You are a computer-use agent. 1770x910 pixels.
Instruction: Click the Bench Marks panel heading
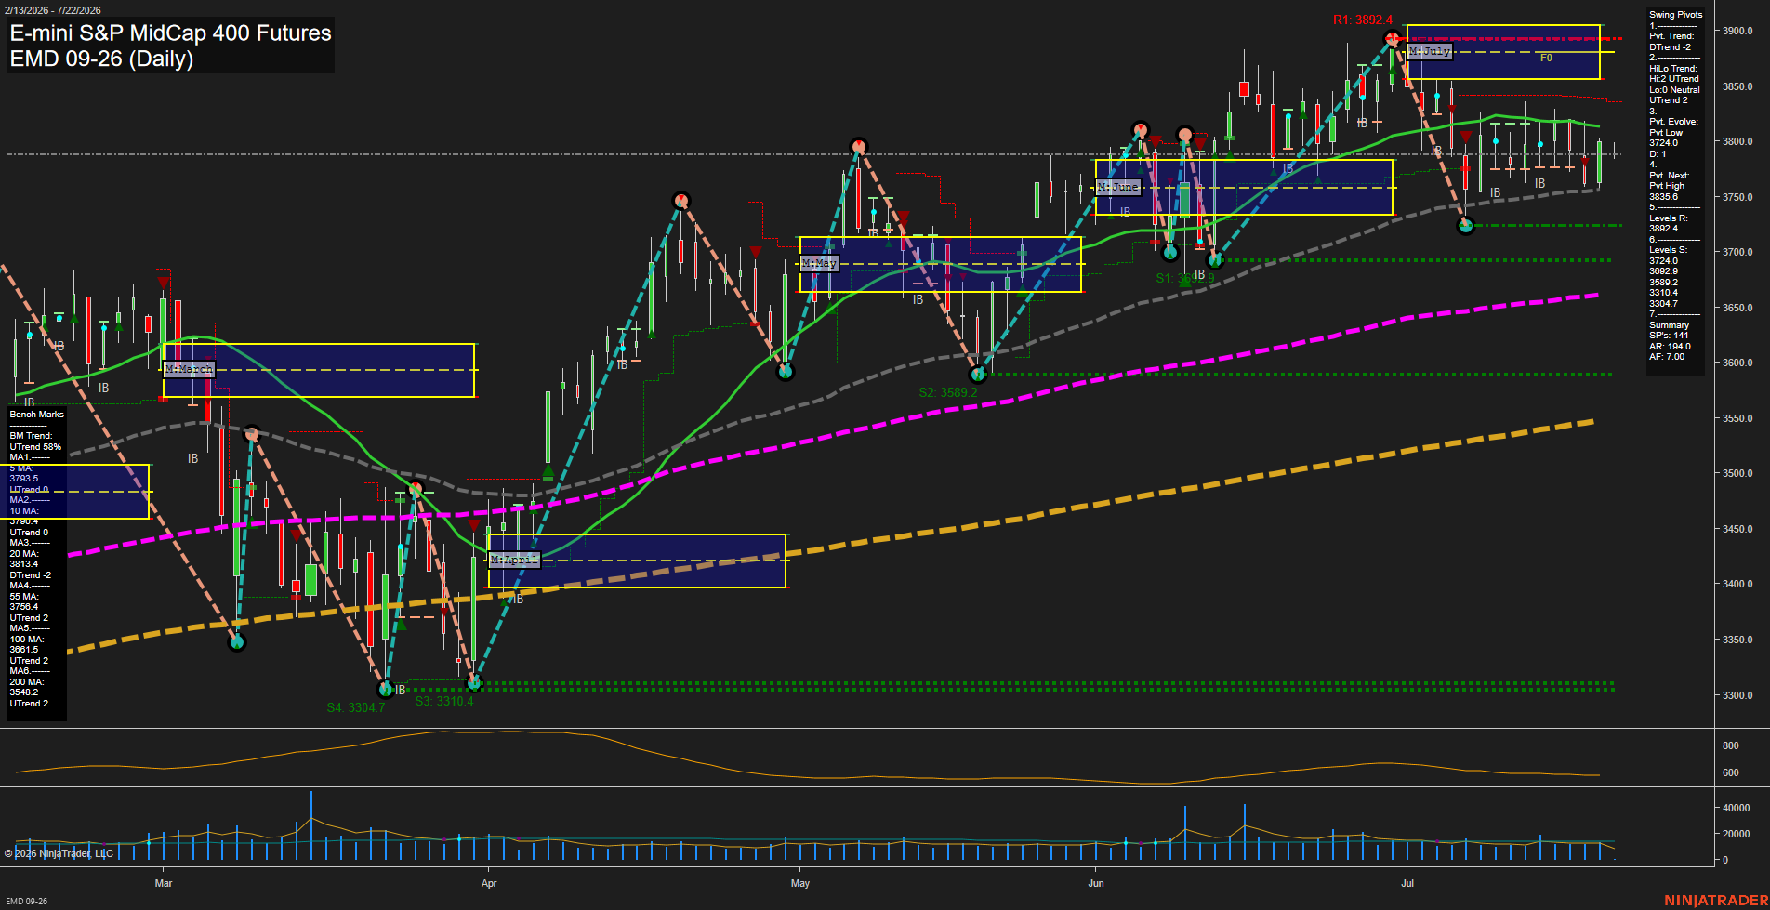point(37,415)
